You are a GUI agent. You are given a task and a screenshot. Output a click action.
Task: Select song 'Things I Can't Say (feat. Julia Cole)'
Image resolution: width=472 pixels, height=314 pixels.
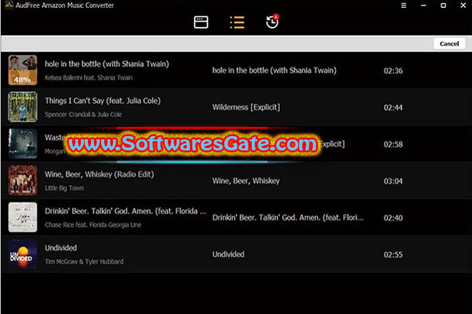[103, 101]
